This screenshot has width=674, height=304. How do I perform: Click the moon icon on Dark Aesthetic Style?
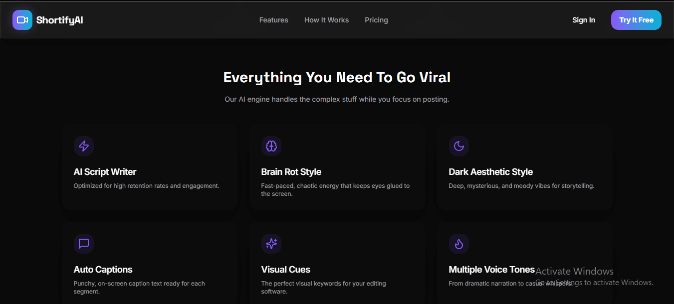tap(458, 146)
